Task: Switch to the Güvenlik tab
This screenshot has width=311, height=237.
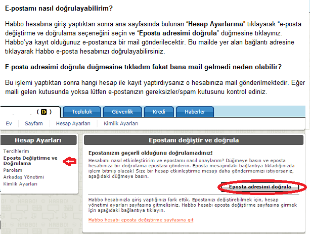Action: click(x=122, y=112)
